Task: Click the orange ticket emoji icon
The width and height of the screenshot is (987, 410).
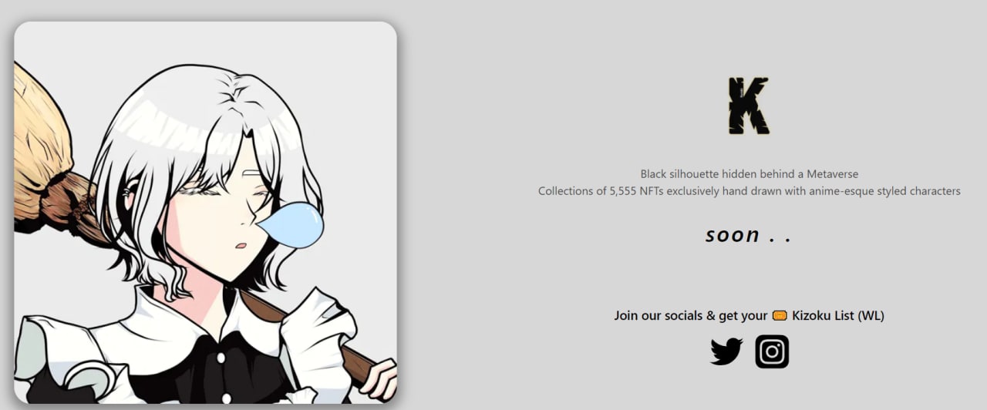Action: [780, 315]
